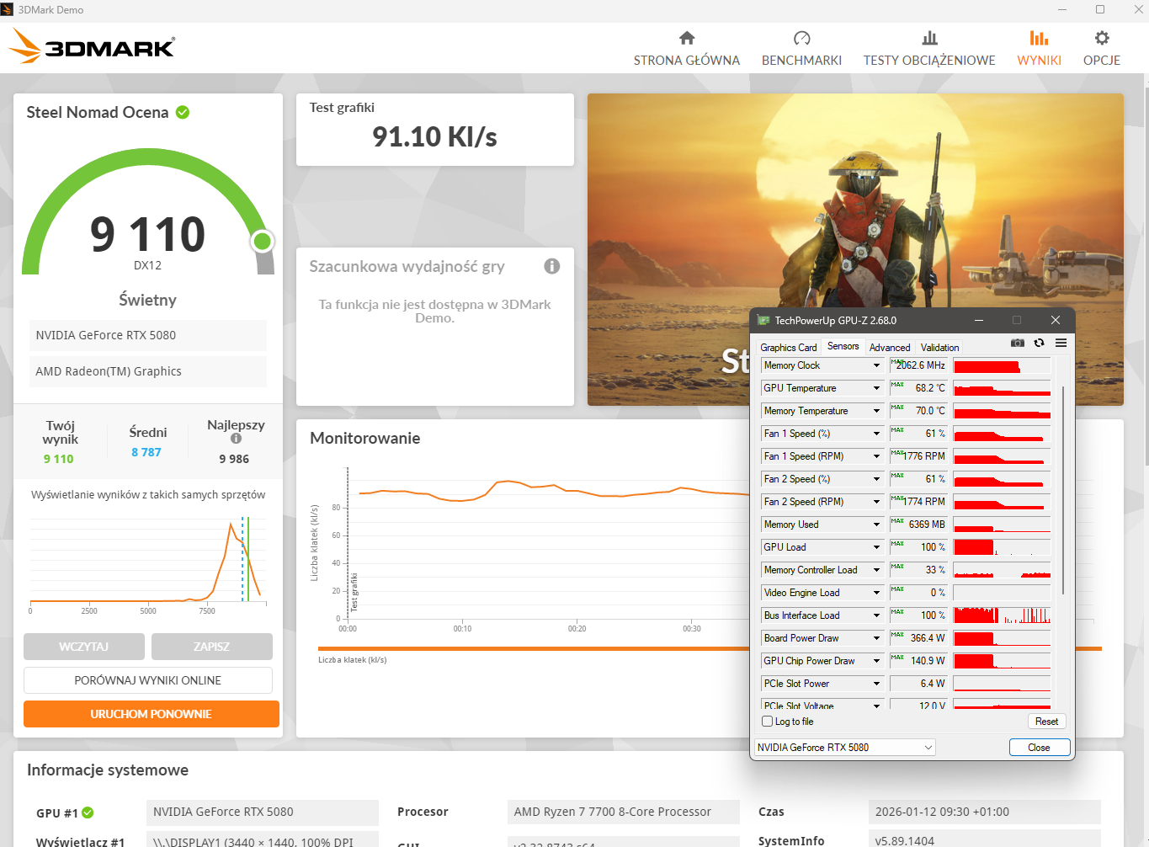Click the GPU-Z sensor list scrollbar
Screen dimensions: 1149x847
tap(1063, 488)
